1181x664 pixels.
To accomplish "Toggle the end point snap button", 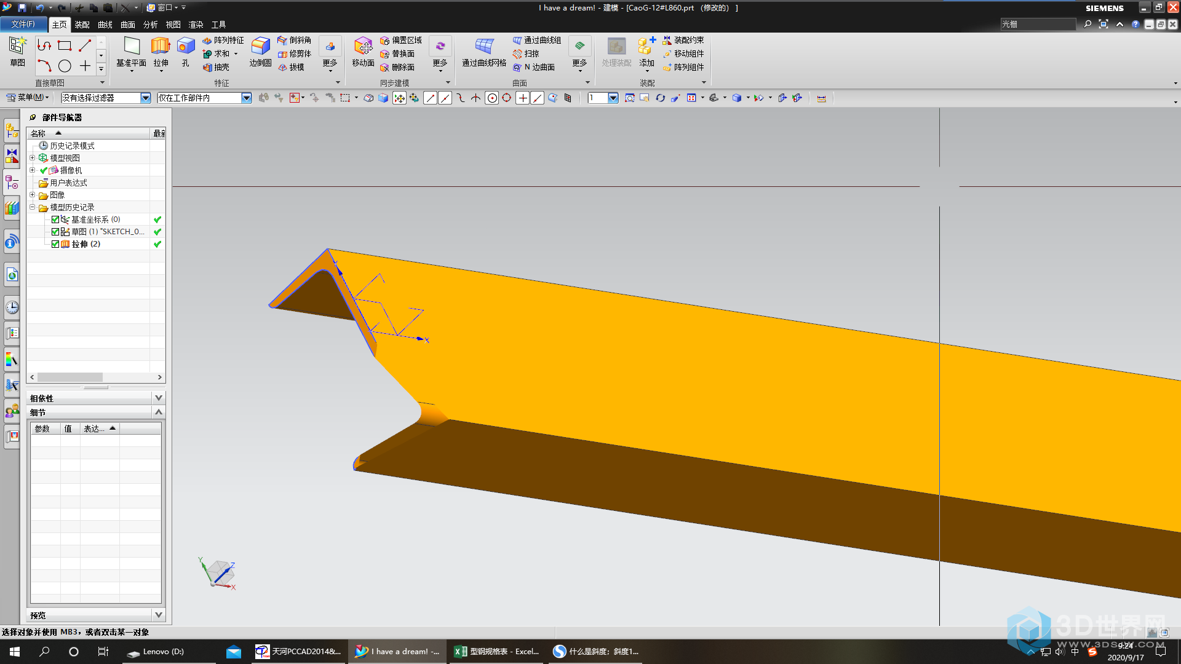I will click(430, 98).
